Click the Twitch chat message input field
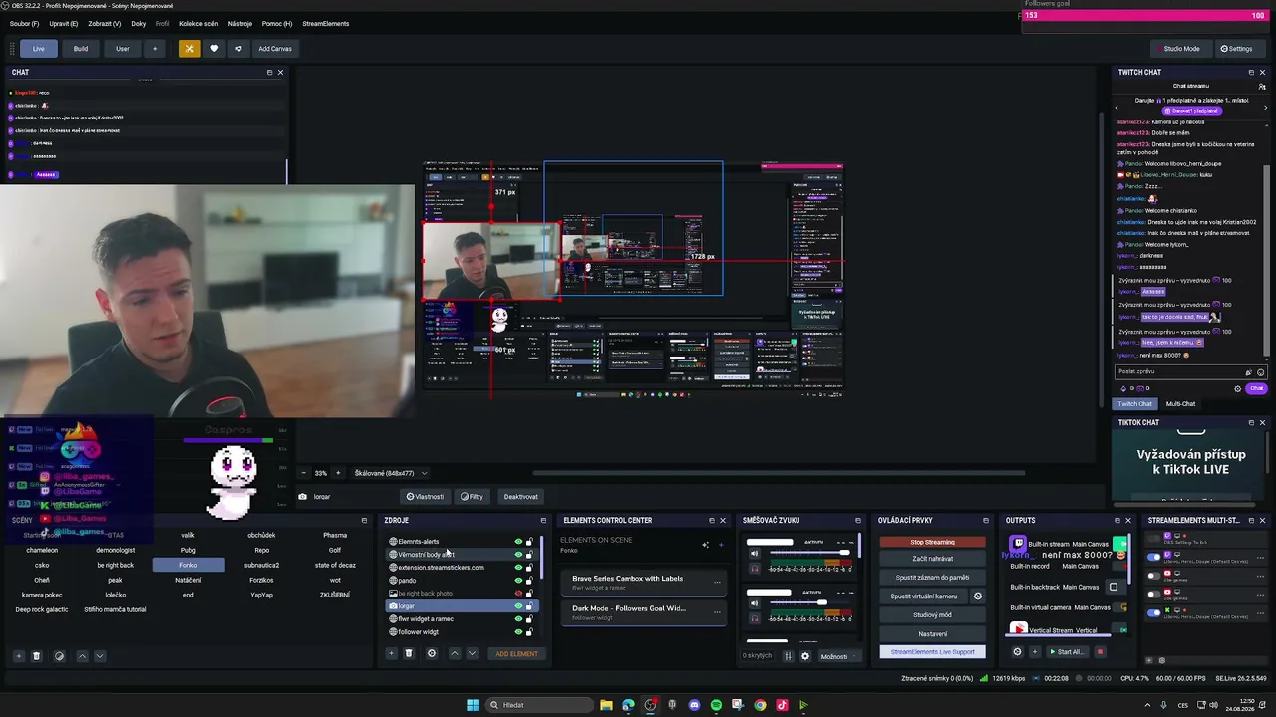1276x717 pixels. 1179,371
